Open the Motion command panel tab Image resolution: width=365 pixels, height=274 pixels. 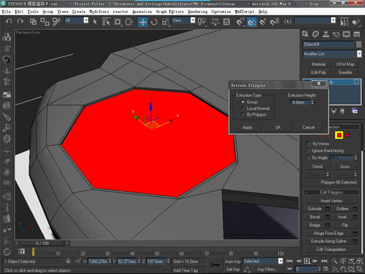[336, 34]
